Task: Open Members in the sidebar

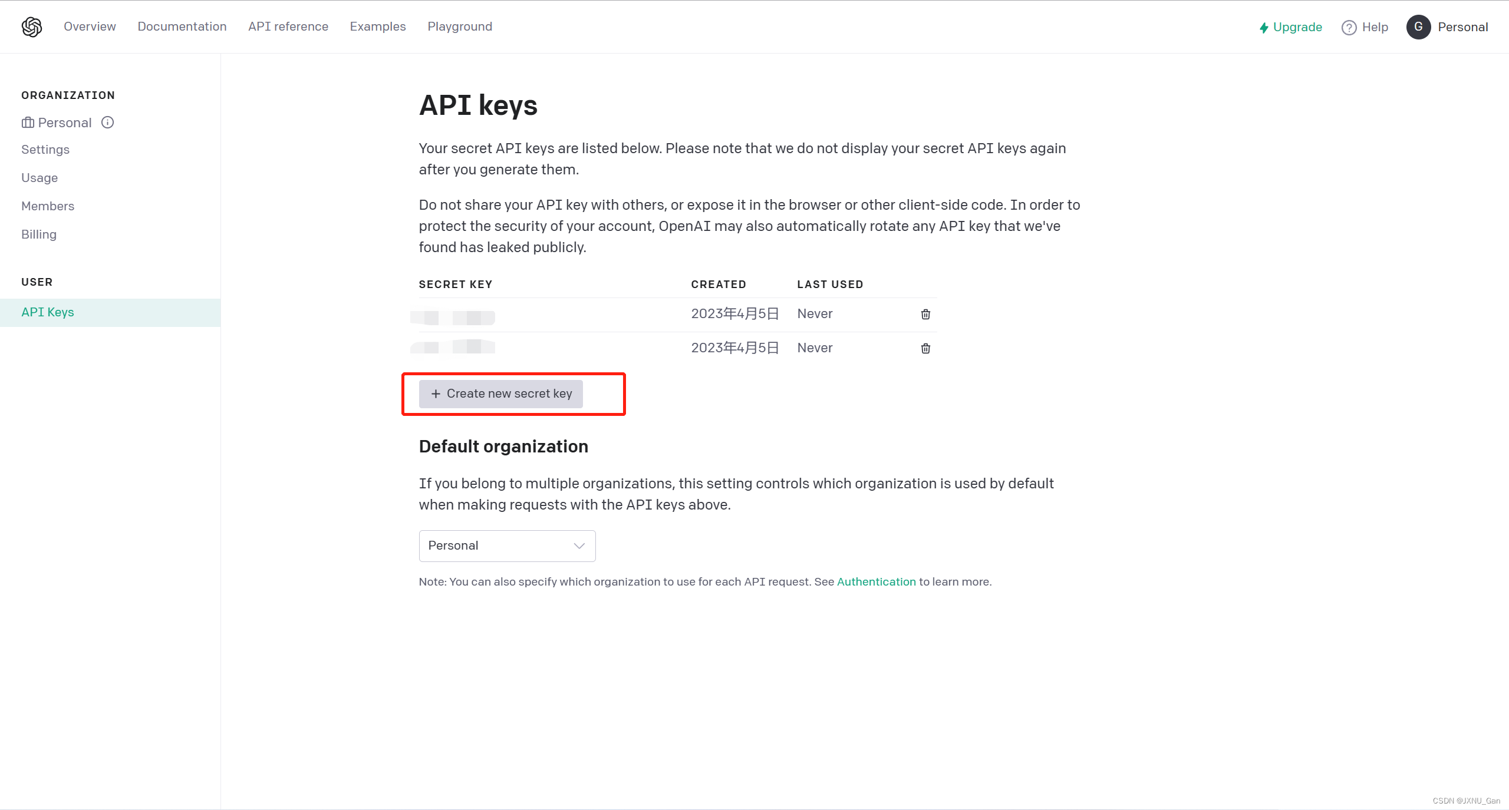Action: pos(48,206)
